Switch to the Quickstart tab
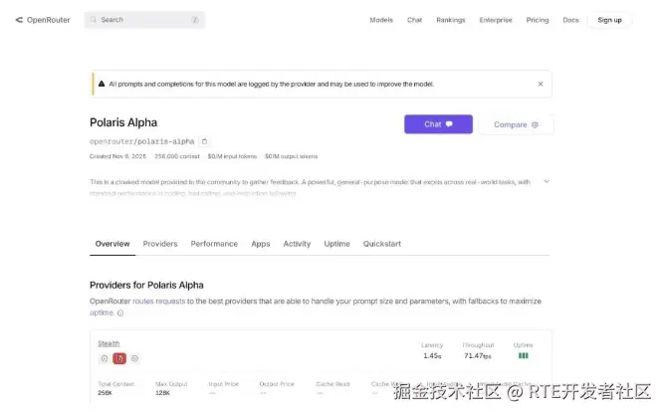The width and height of the screenshot is (664, 414). (381, 244)
